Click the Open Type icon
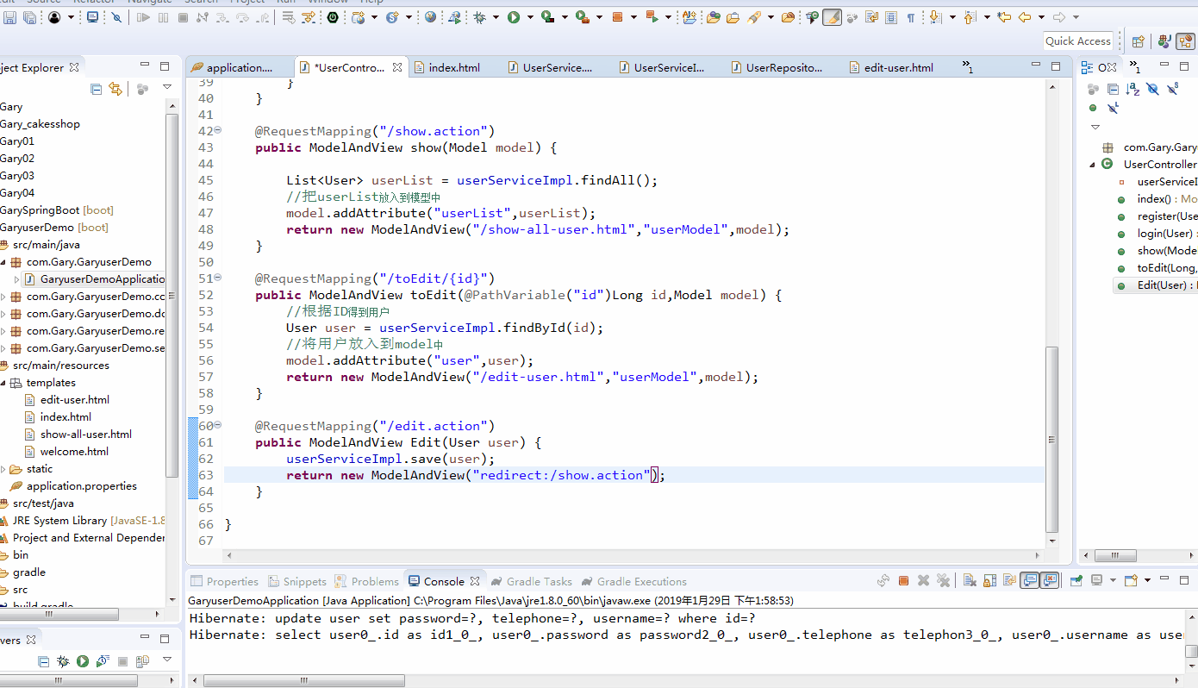The image size is (1198, 688). click(x=713, y=17)
